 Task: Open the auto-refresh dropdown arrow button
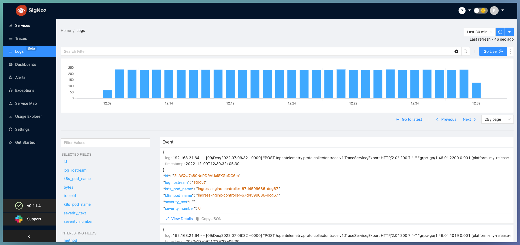pos(509,32)
